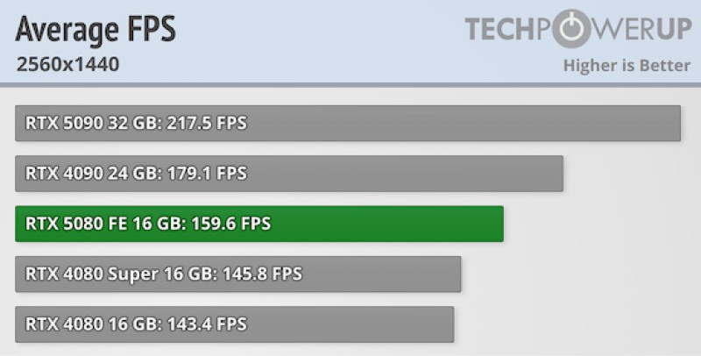Click the 179.1 FPS value label

207,174
